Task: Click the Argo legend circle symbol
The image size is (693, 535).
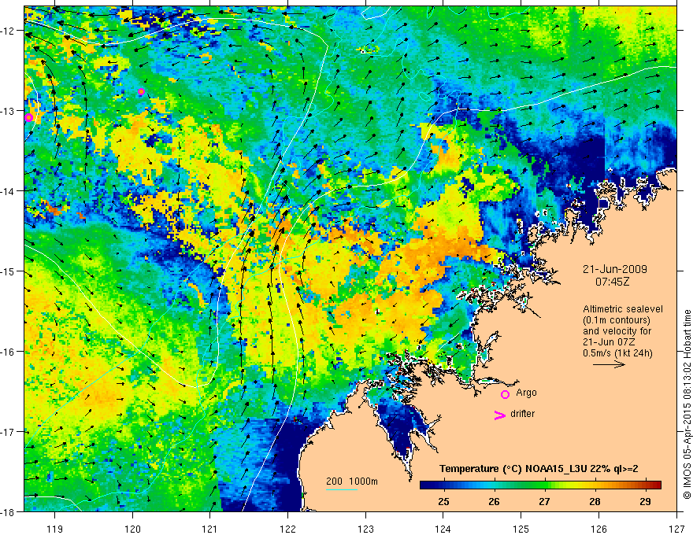Action: pyautogui.click(x=505, y=394)
